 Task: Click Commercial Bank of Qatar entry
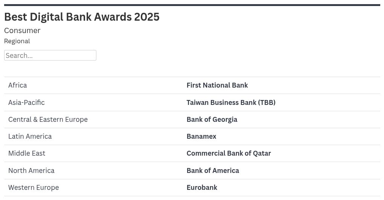click(x=229, y=153)
